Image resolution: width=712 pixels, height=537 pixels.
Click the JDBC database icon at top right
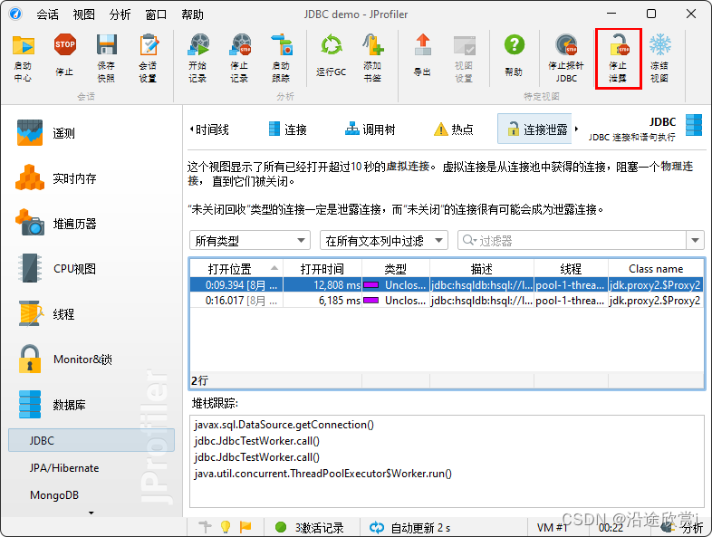[694, 125]
